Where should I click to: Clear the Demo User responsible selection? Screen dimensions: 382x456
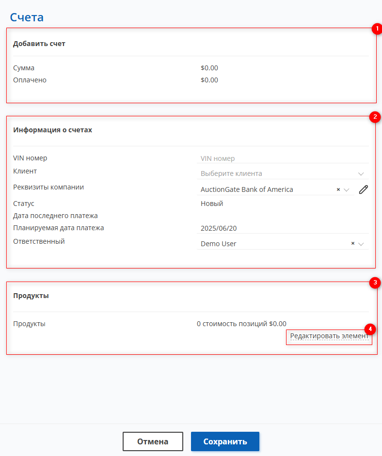click(353, 243)
